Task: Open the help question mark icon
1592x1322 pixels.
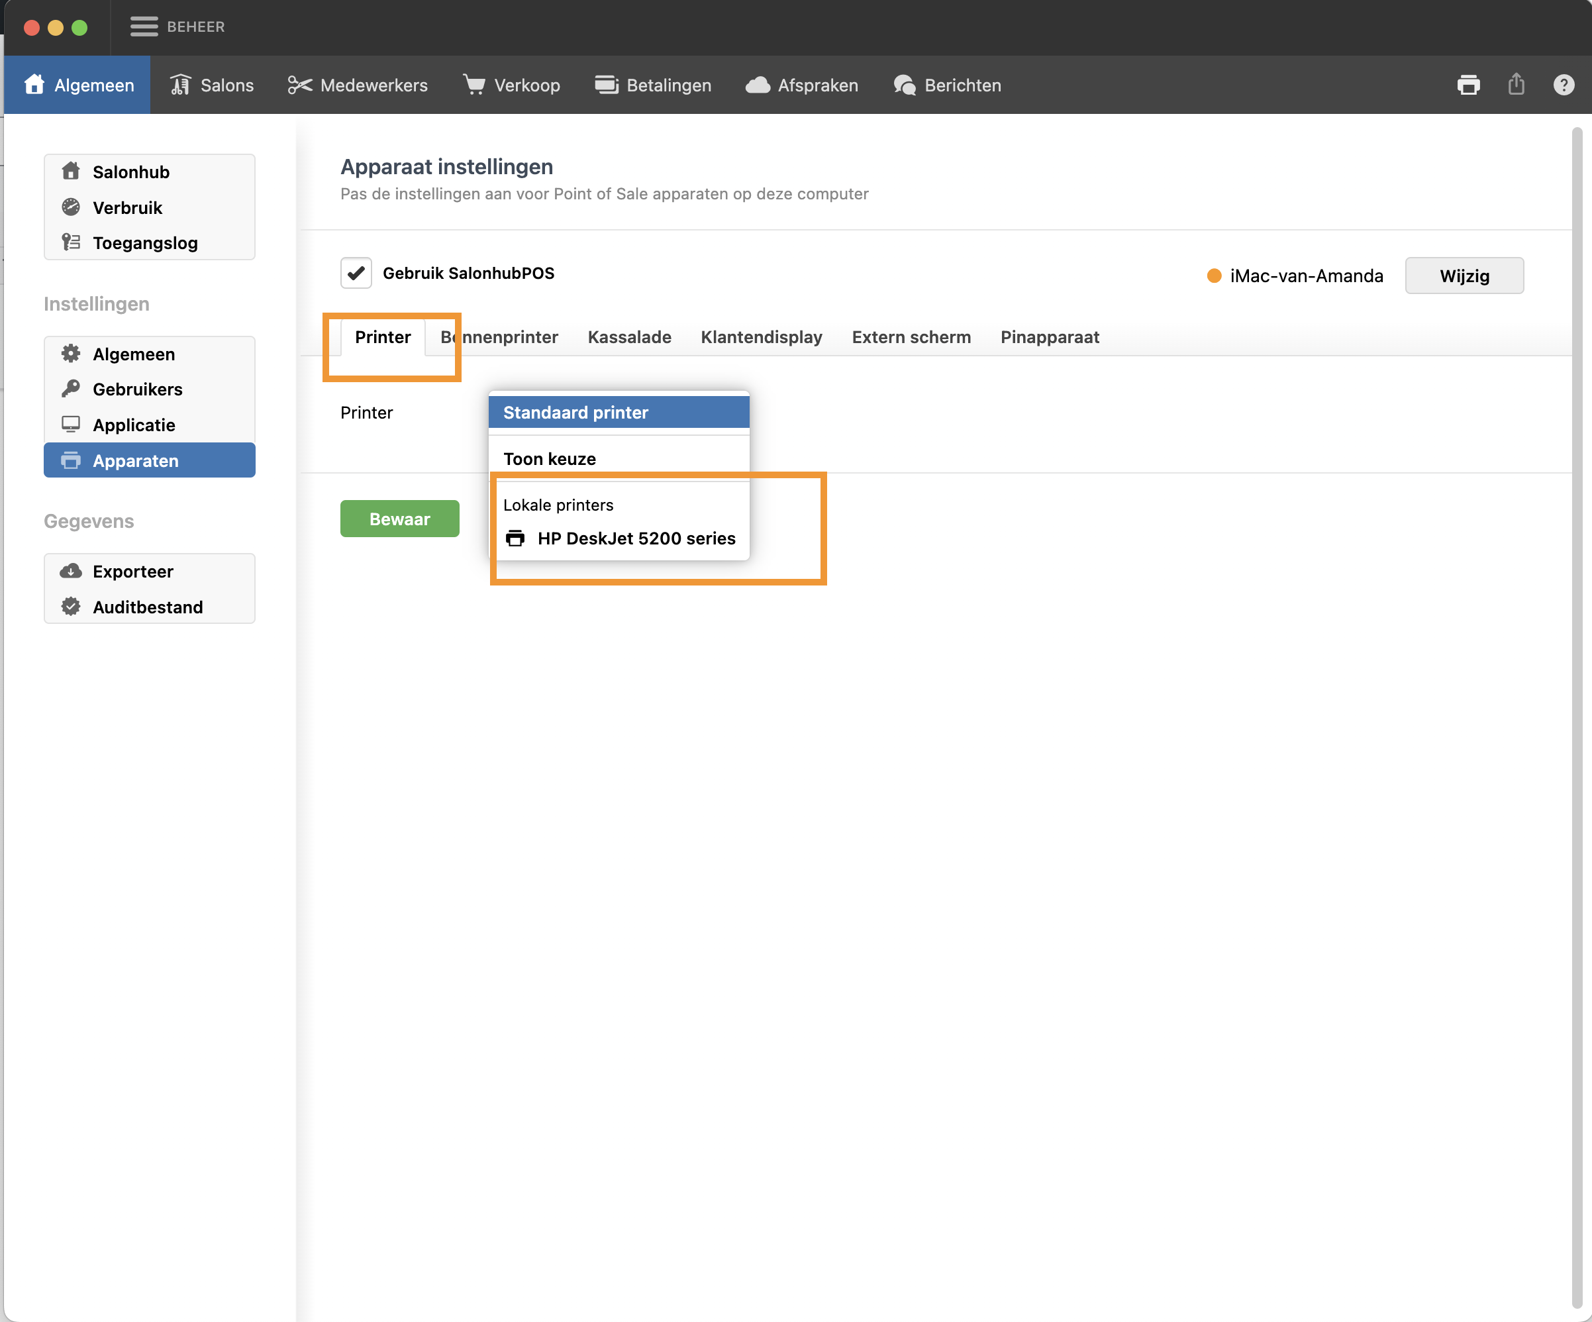Action: tap(1563, 85)
